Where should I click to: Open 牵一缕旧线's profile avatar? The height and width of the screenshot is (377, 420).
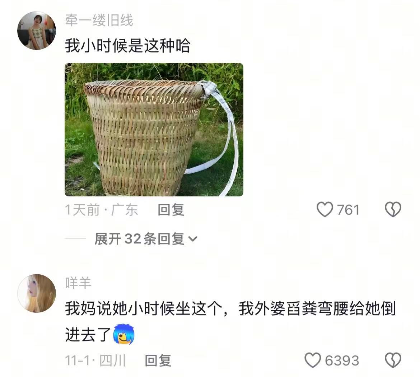pyautogui.click(x=37, y=31)
